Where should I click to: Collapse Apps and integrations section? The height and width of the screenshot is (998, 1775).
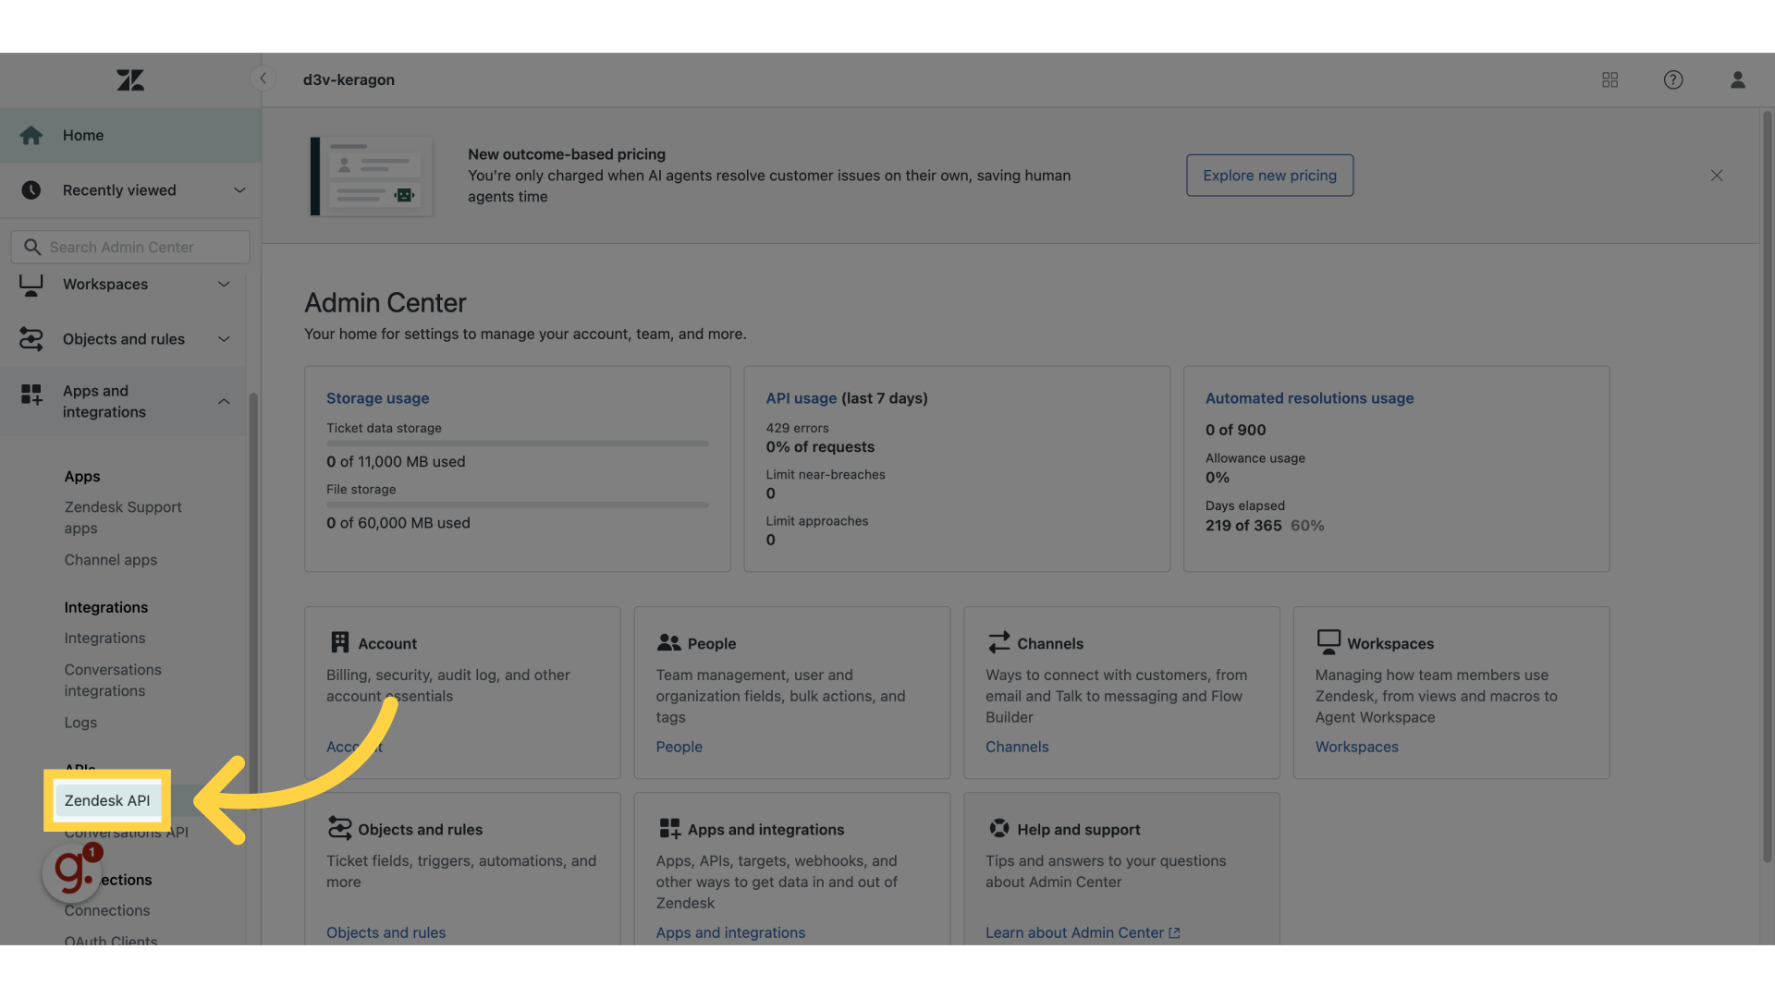224,401
